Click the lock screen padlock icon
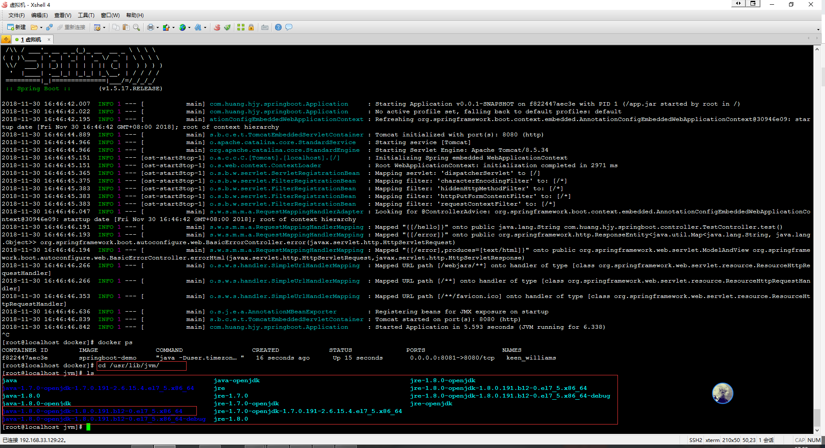The height and width of the screenshot is (448, 825). coord(251,27)
